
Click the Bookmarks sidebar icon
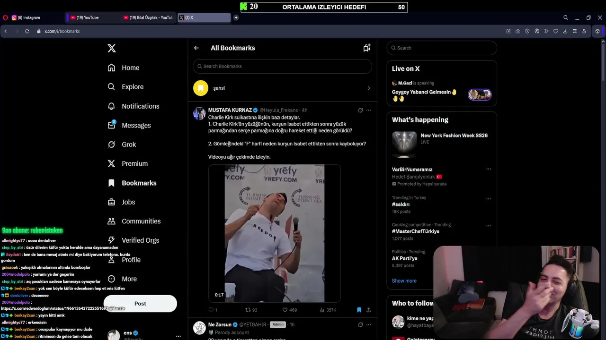point(111,183)
